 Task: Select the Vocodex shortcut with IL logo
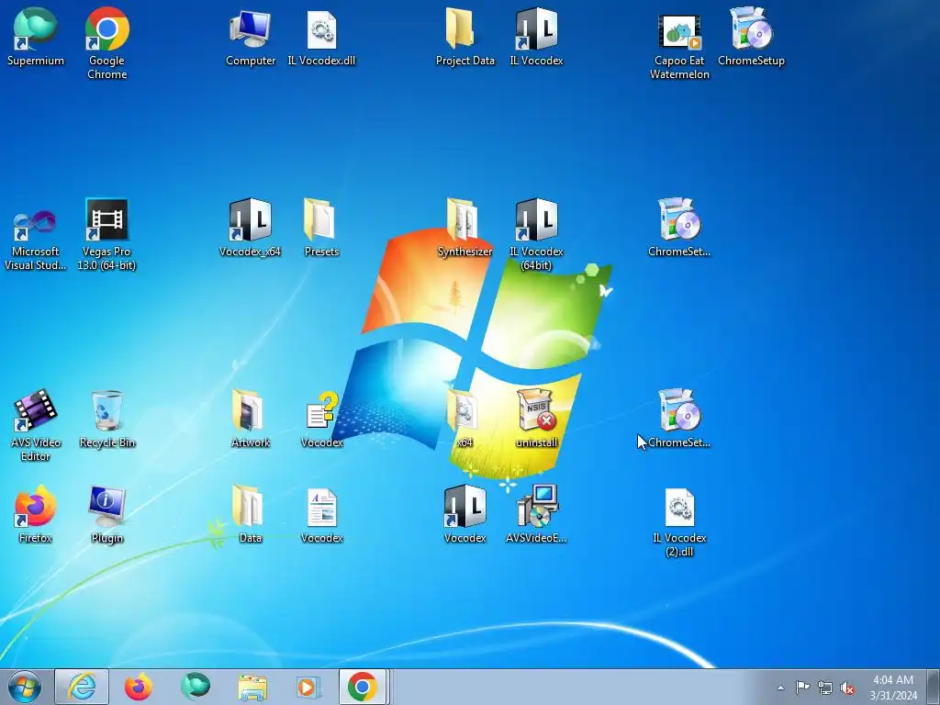(464, 514)
